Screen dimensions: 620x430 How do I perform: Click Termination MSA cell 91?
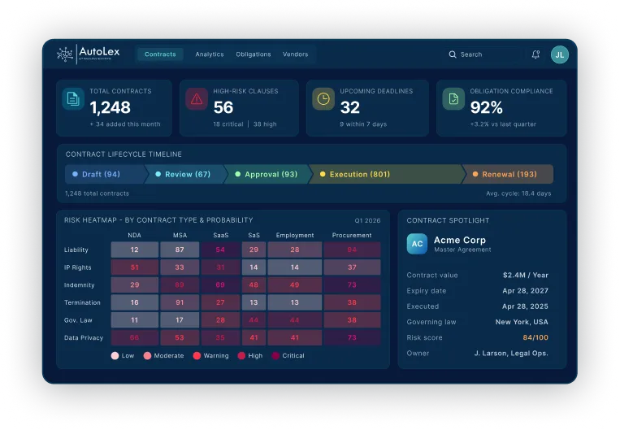point(180,302)
